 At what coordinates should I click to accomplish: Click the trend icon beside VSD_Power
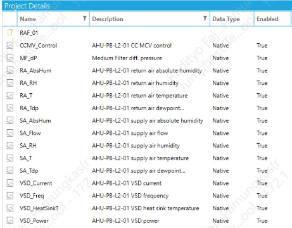pyautogui.click(x=10, y=220)
